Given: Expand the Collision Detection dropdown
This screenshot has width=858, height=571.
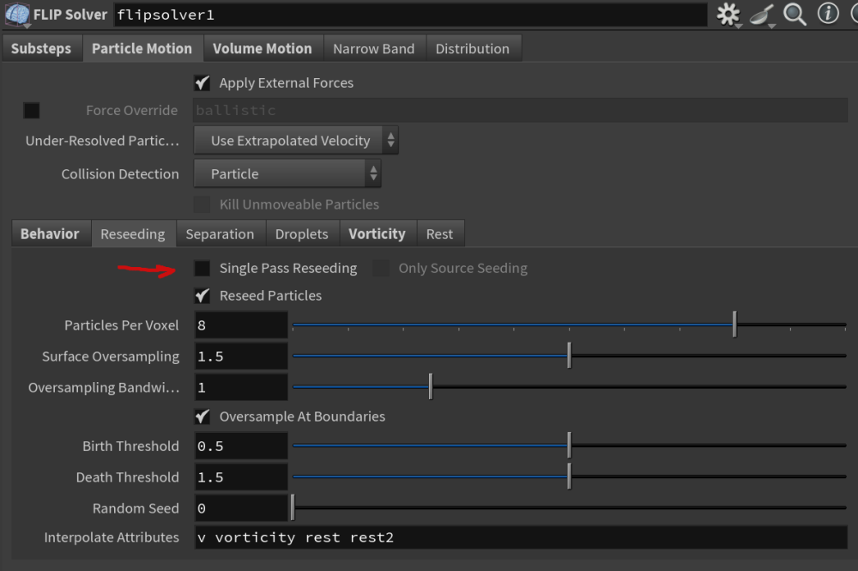Looking at the screenshot, I should point(287,174).
